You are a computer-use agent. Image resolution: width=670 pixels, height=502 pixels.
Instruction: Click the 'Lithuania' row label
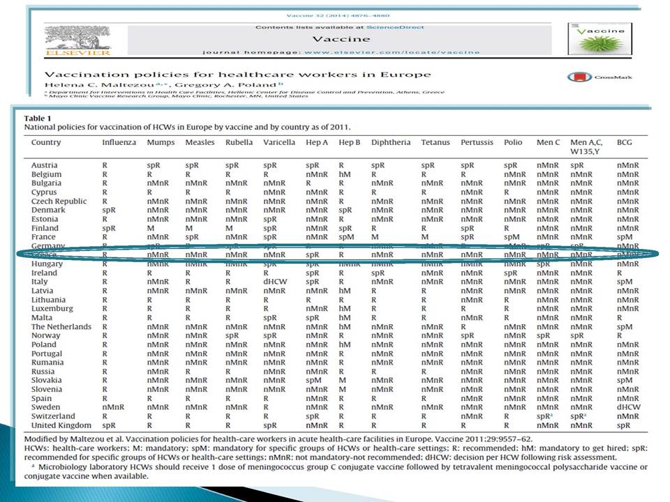(x=48, y=300)
